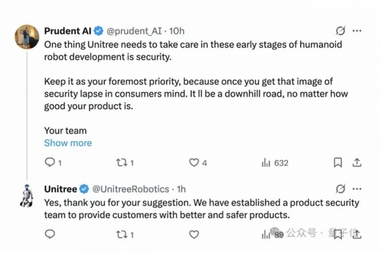382x253 pixels.
Task: Open Grok icon on Unitree reply
Action: pos(341,189)
